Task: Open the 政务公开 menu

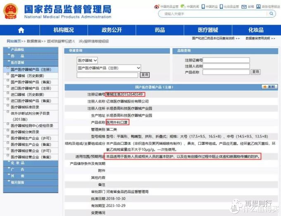Action: tap(112, 30)
